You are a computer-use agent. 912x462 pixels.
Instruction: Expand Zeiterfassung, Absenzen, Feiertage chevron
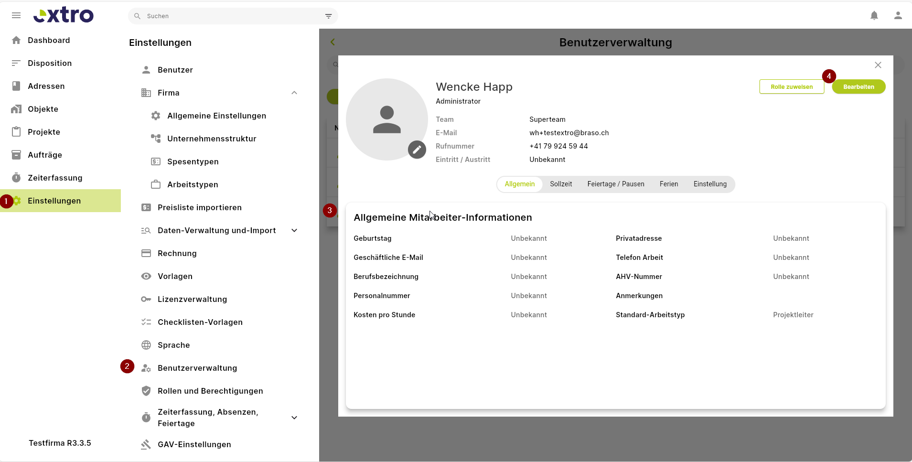(x=294, y=418)
